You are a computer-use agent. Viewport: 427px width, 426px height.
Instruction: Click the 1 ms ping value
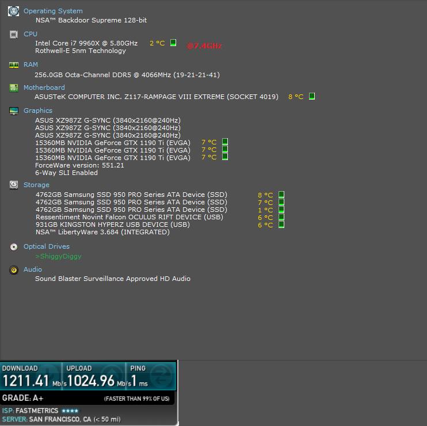click(x=140, y=381)
